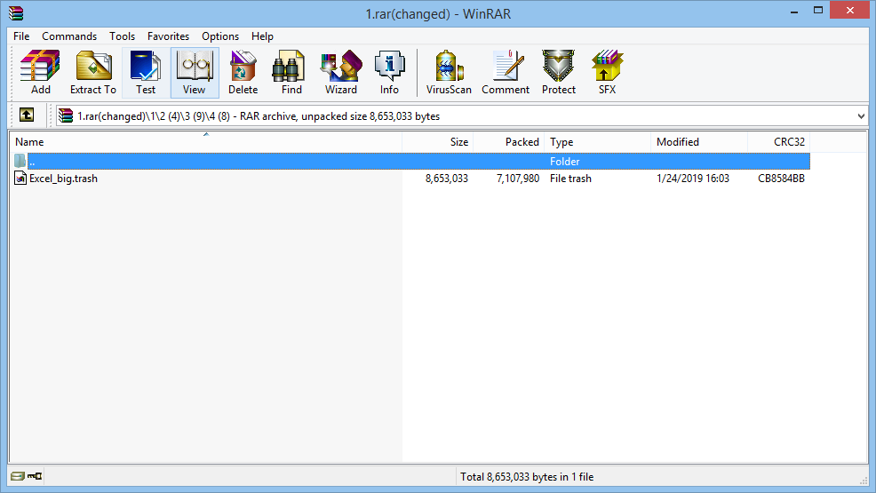Click the drive icon in status bar
Image resolution: width=876 pixels, height=493 pixels.
[17, 476]
